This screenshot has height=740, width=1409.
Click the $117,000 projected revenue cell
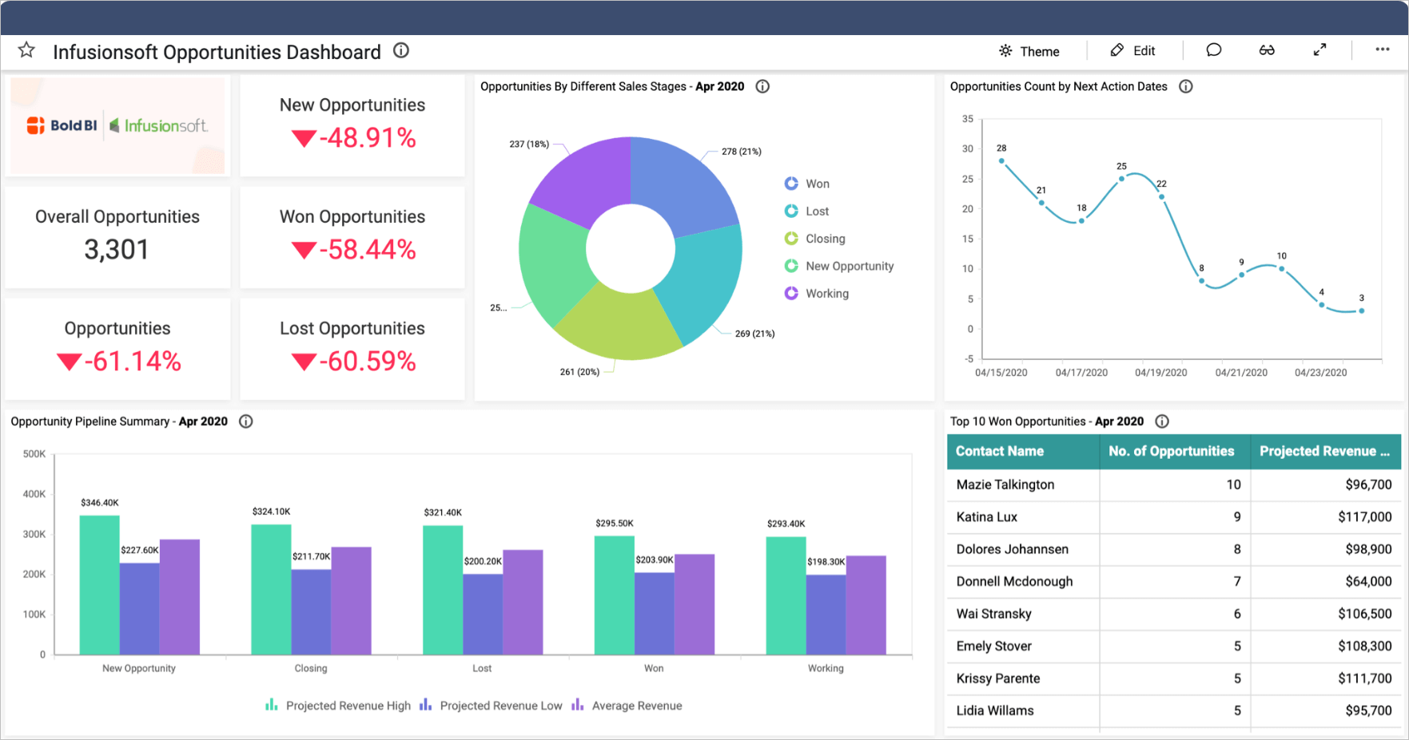pos(1326,517)
